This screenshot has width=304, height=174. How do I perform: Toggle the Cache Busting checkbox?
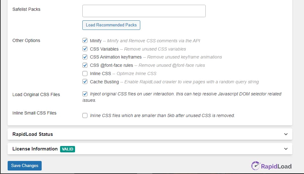[85, 81]
